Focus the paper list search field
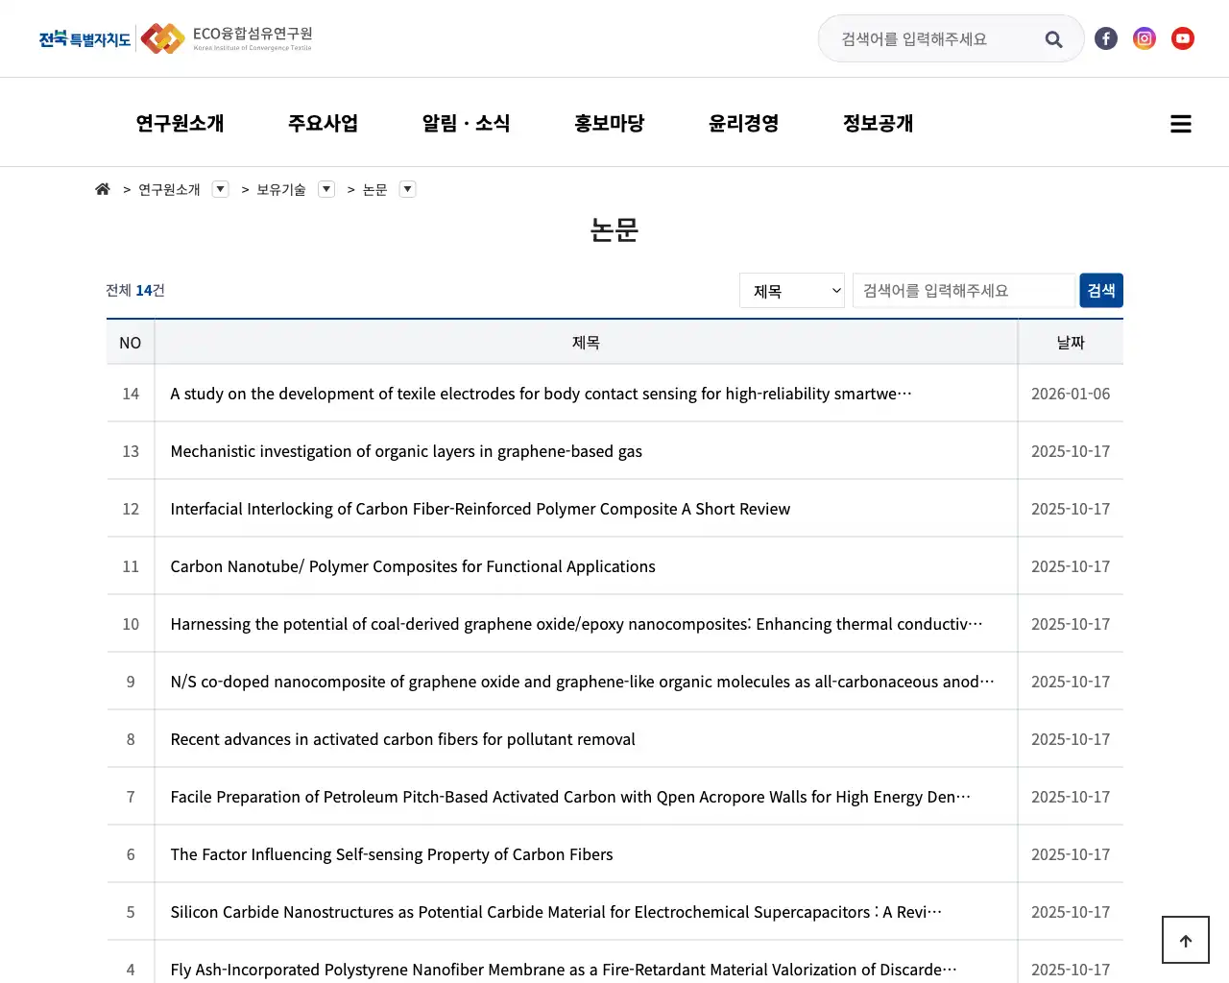 964,291
